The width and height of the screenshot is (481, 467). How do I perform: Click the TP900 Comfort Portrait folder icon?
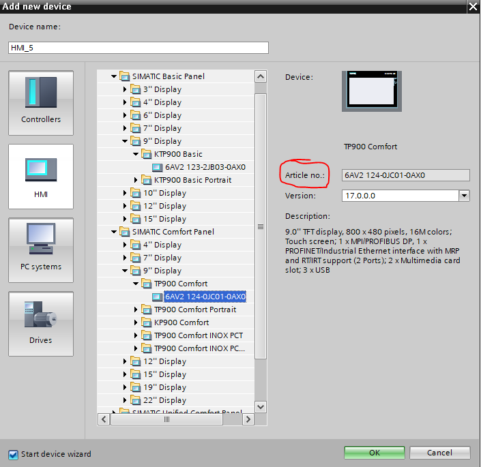(x=146, y=310)
